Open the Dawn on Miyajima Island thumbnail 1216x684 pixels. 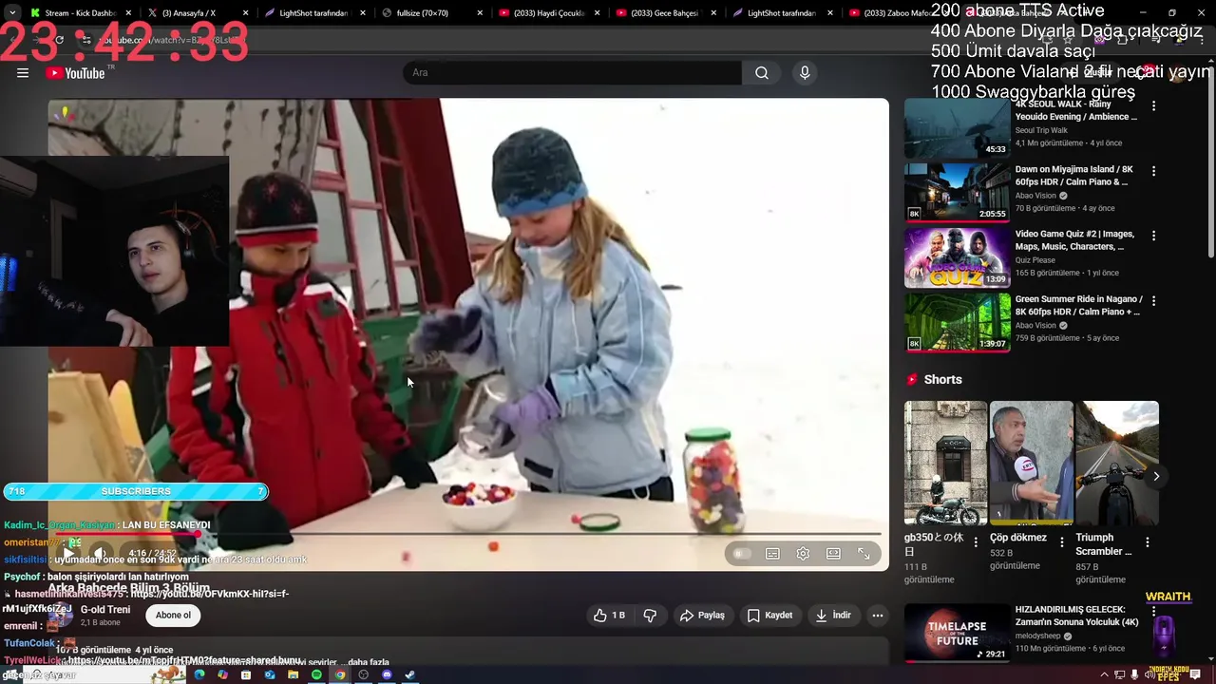(957, 192)
